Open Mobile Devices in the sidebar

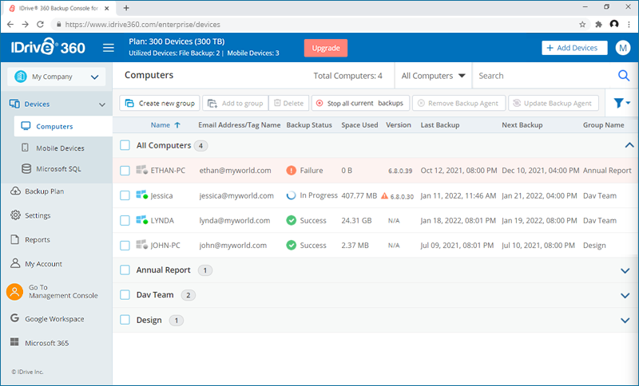pos(60,148)
